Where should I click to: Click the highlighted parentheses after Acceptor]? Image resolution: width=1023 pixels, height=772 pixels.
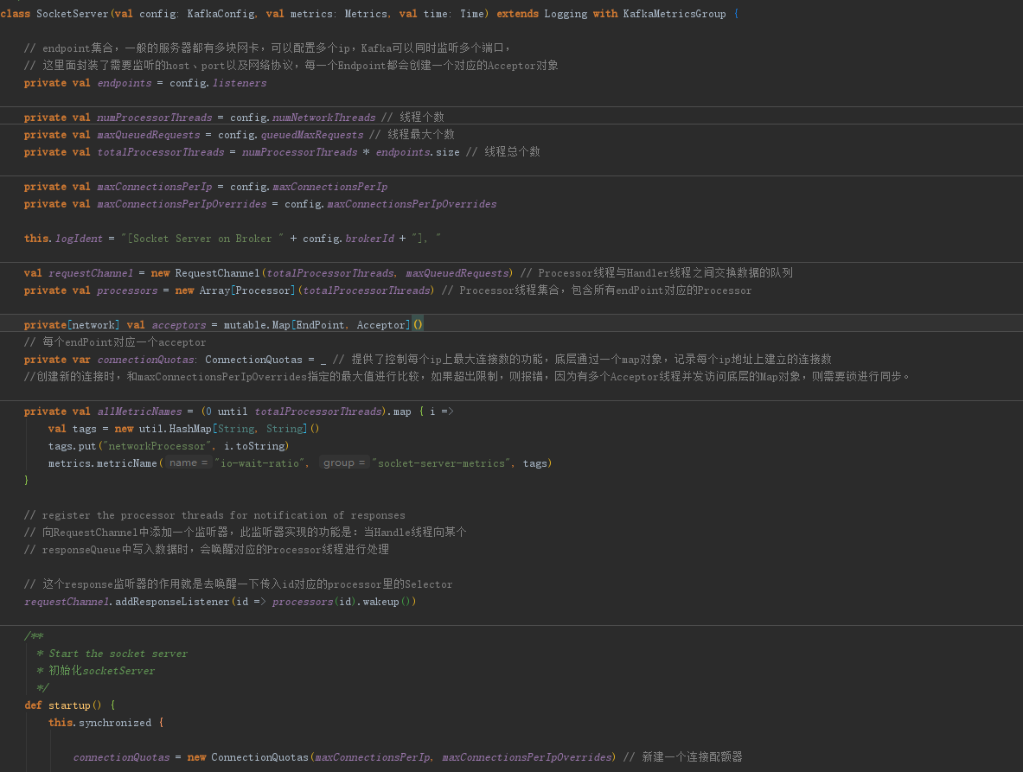418,325
